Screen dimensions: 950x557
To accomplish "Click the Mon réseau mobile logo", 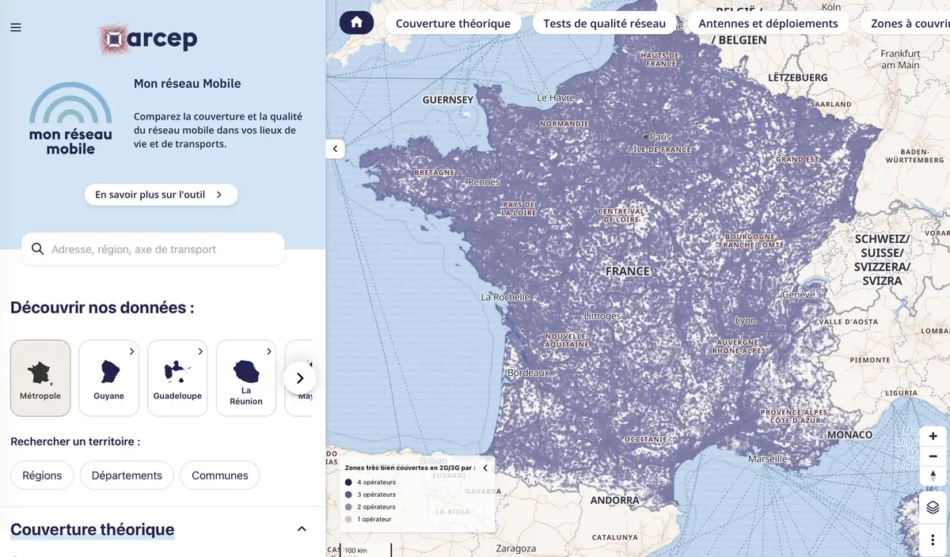I will pos(70,119).
